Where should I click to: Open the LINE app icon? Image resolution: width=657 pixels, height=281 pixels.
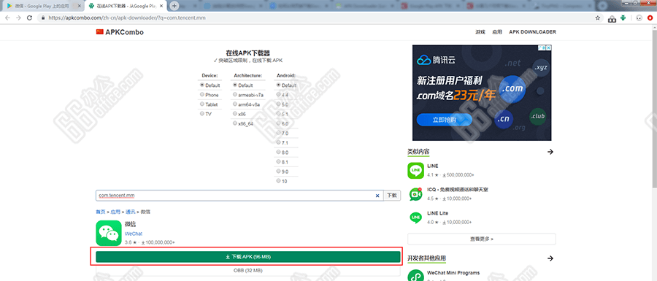pos(415,171)
